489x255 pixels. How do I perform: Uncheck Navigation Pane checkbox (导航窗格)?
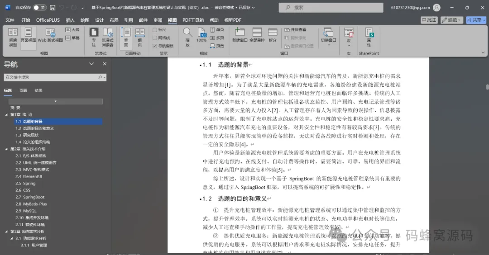[155, 46]
